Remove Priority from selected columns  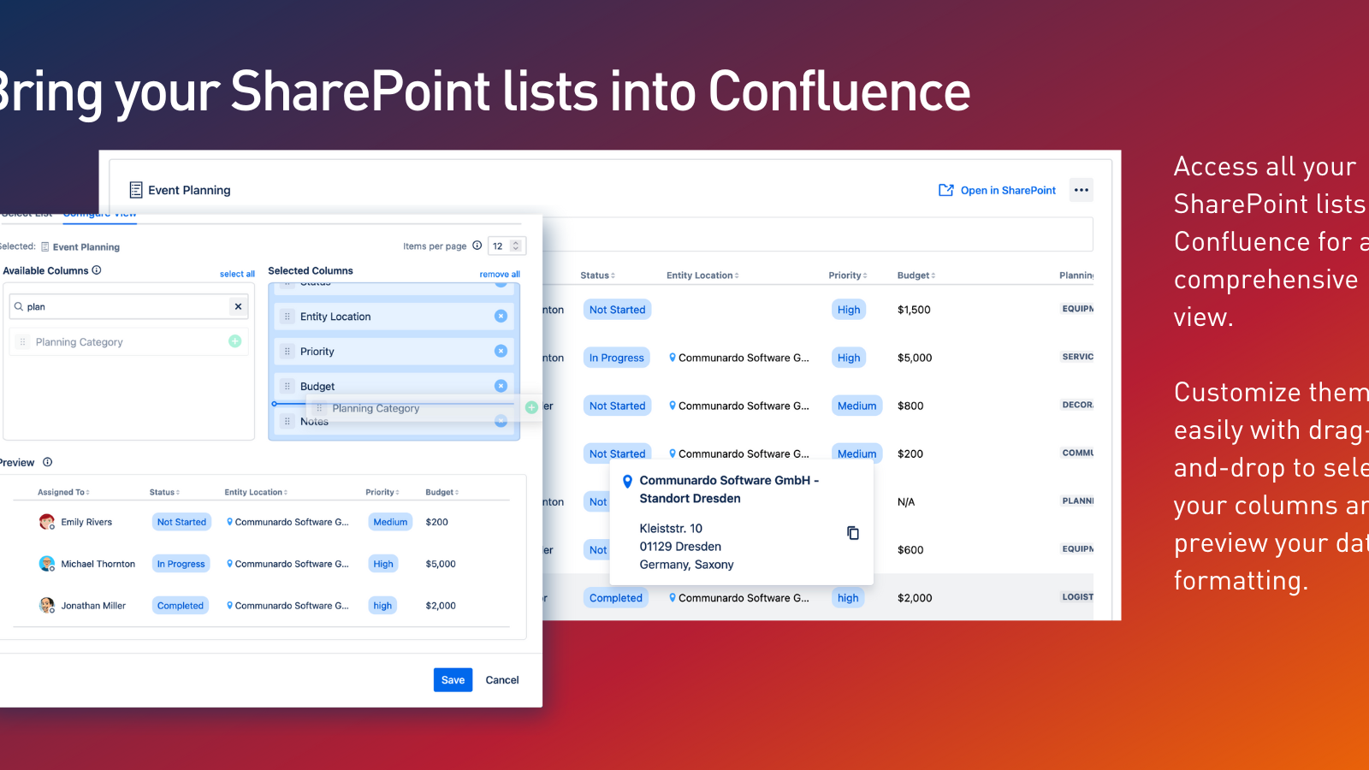coord(501,351)
